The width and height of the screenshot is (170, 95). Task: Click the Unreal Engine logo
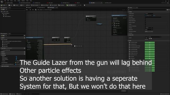click(x=2, y=2)
